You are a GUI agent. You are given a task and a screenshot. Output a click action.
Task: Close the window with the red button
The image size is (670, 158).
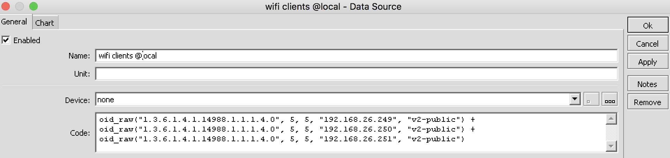(6, 6)
